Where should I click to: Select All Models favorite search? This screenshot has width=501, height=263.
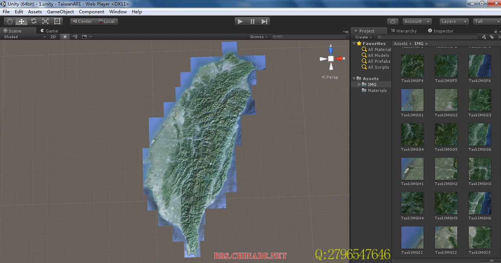coord(375,55)
